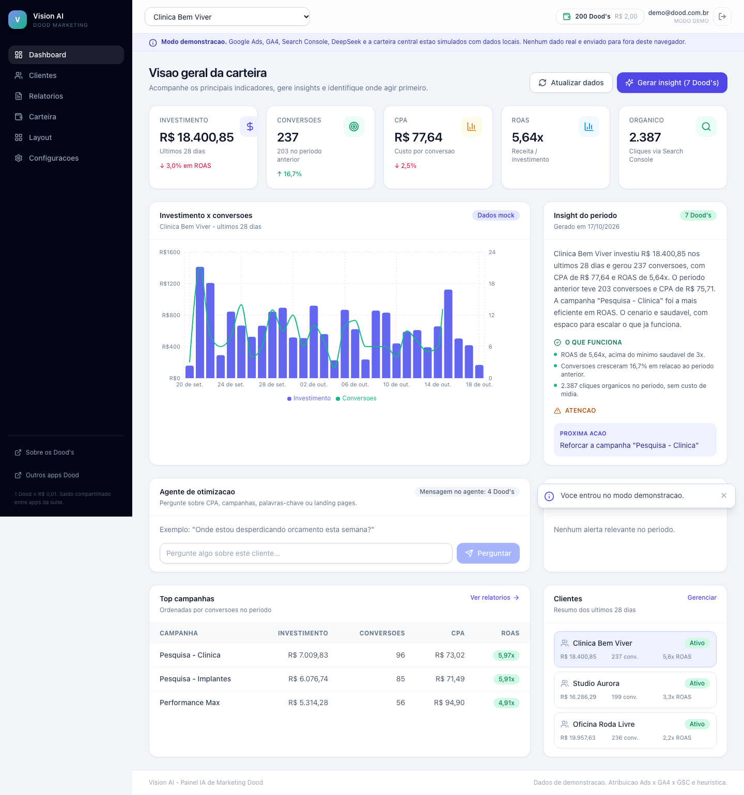Select the Studio Aurora client card
This screenshot has height=795, width=744.
click(x=635, y=690)
